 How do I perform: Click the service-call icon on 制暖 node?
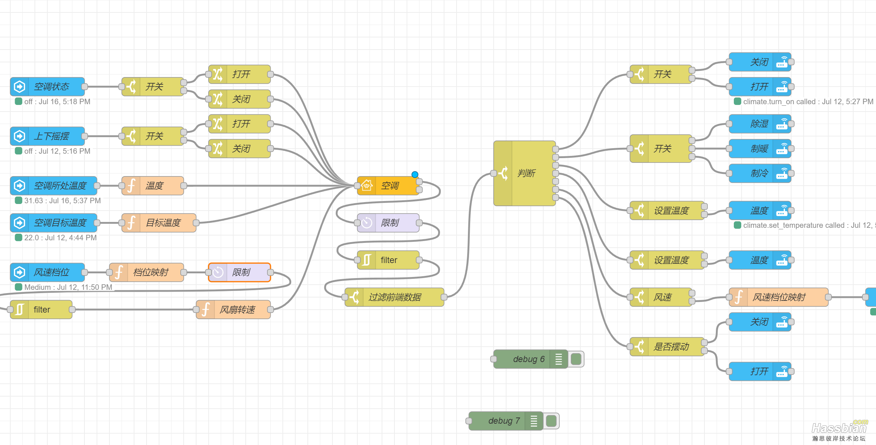pyautogui.click(x=782, y=149)
